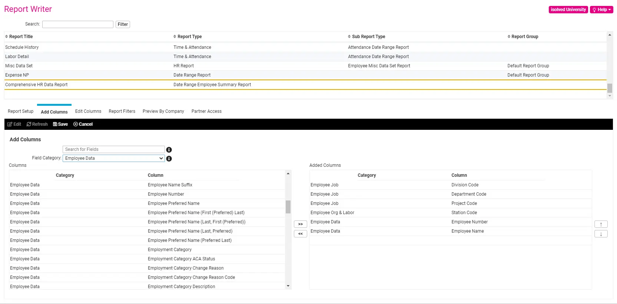
Task: Select Employment Category Description column
Action: coord(147,286)
